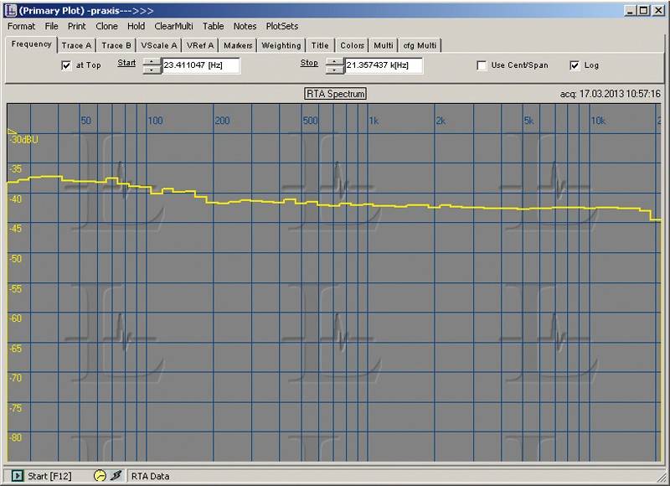The image size is (670, 486).
Task: Switch to the Markers tab
Action: (x=238, y=45)
